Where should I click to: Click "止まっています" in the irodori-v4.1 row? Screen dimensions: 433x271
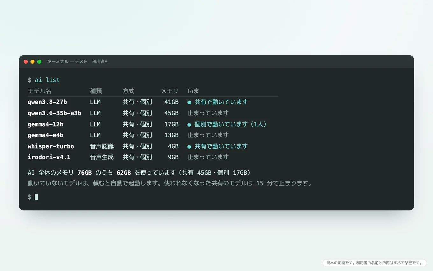[x=208, y=157]
